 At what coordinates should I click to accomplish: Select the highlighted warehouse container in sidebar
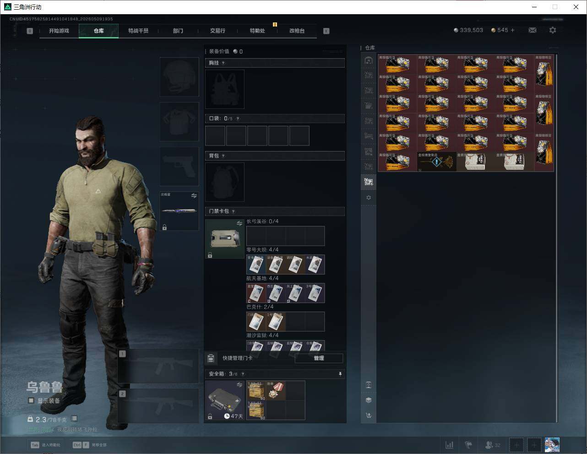369,182
